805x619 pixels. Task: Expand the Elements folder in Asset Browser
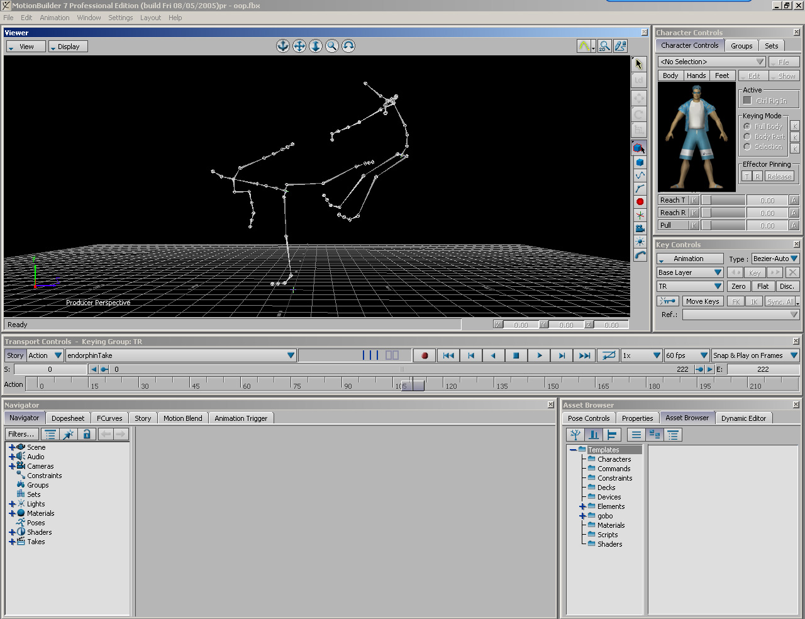(x=582, y=506)
